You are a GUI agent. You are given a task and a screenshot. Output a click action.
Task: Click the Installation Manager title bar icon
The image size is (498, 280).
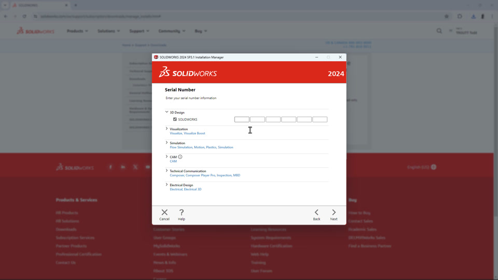[156, 57]
